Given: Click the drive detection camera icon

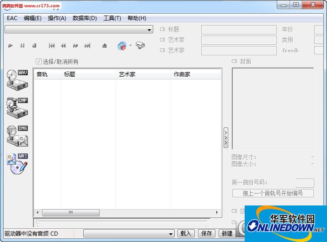Looking at the screenshot, I should 140,45.
